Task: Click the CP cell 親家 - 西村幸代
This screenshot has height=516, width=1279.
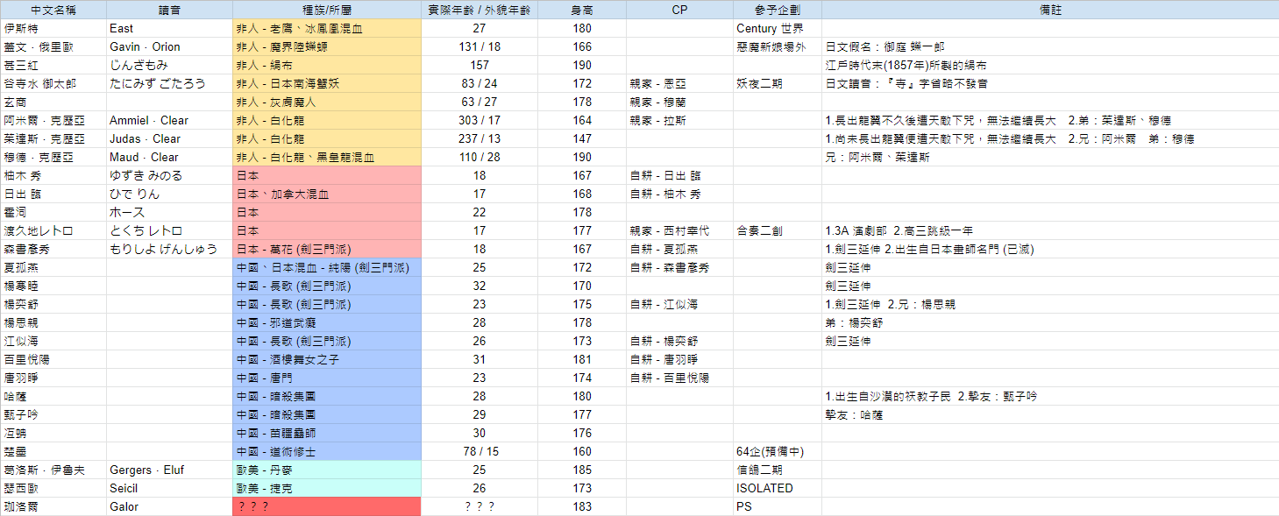Action: click(x=679, y=231)
